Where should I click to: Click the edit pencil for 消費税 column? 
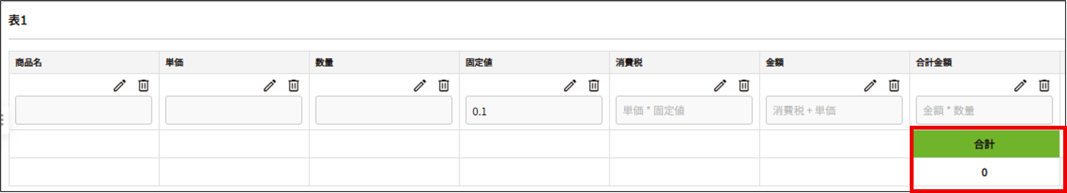pos(720,85)
